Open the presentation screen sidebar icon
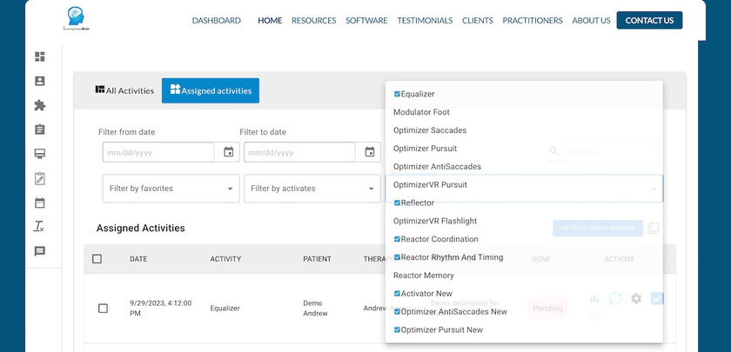Viewport: 731px width, 352px height. point(40,154)
